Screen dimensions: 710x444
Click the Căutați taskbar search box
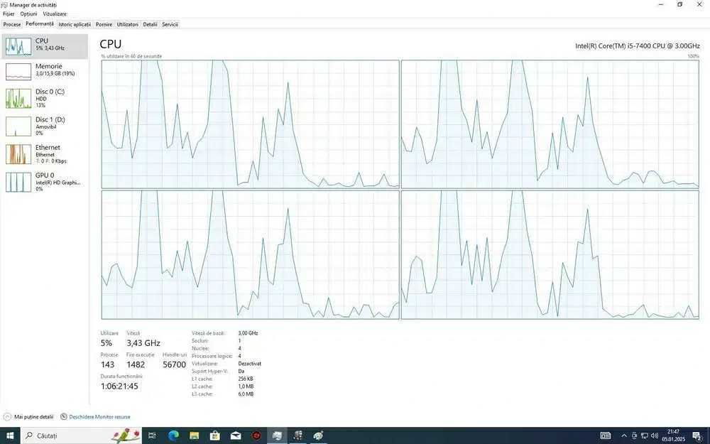point(81,435)
